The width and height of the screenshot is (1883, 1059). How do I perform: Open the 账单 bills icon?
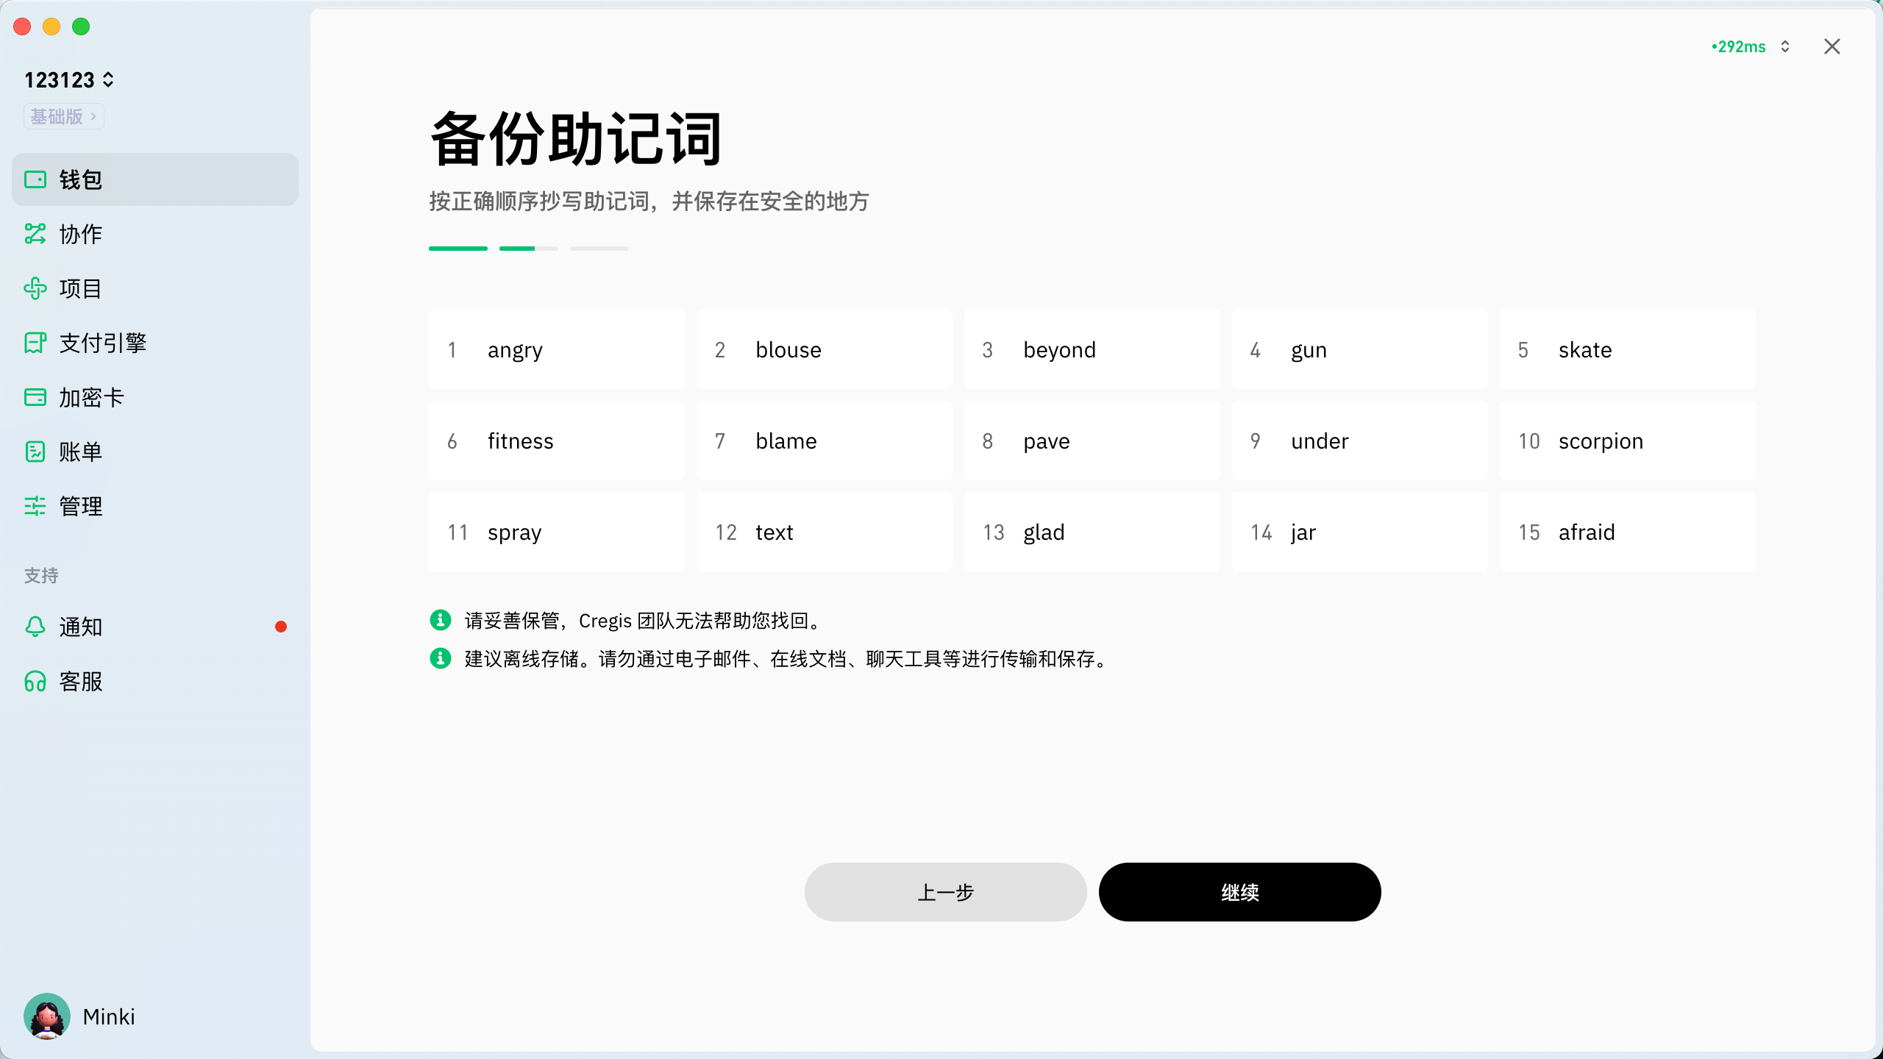tap(35, 452)
